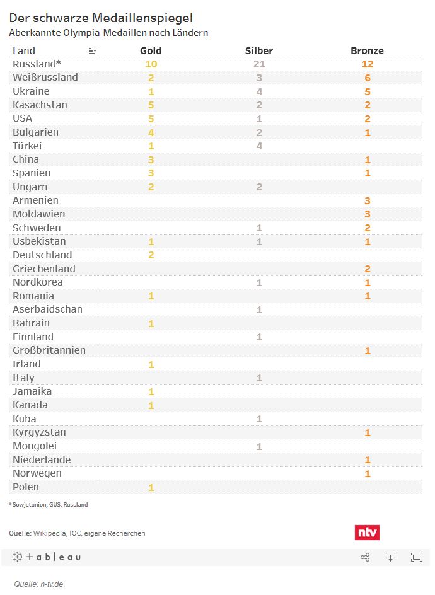Click the Quelle: n-tv.de caption
The image size is (435, 595).
click(x=38, y=584)
